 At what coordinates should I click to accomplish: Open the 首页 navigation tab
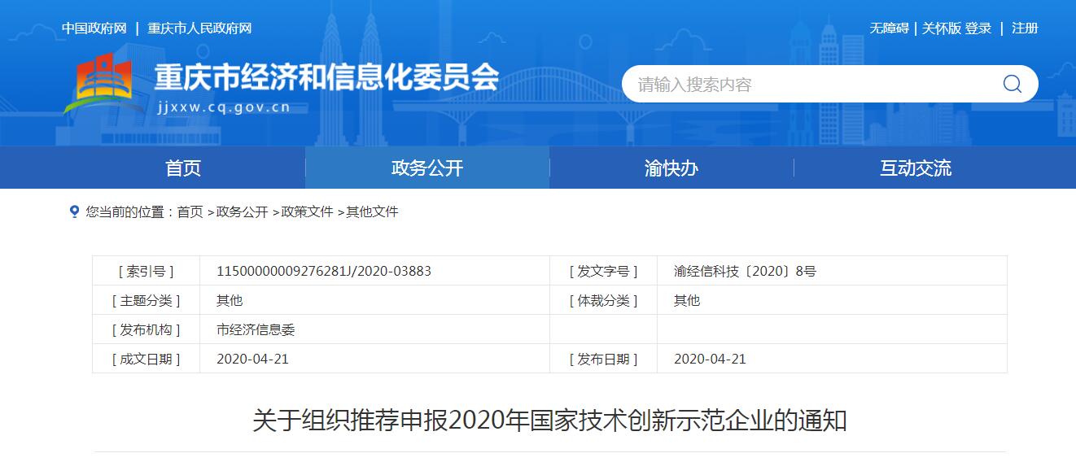[183, 168]
